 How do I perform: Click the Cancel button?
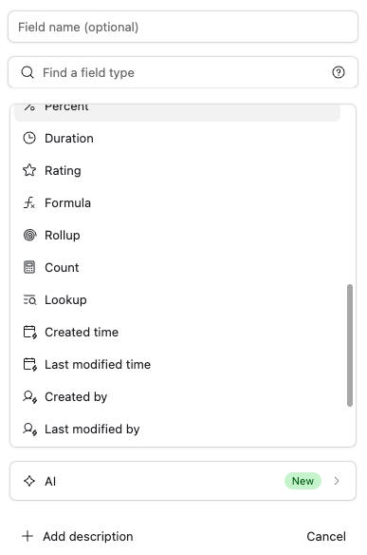[326, 536]
